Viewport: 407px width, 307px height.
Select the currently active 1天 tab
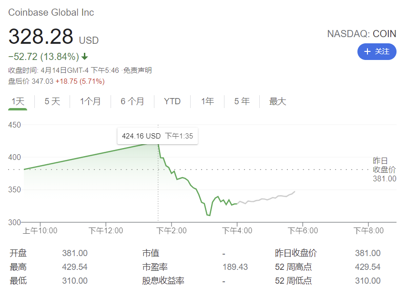pos(18,101)
